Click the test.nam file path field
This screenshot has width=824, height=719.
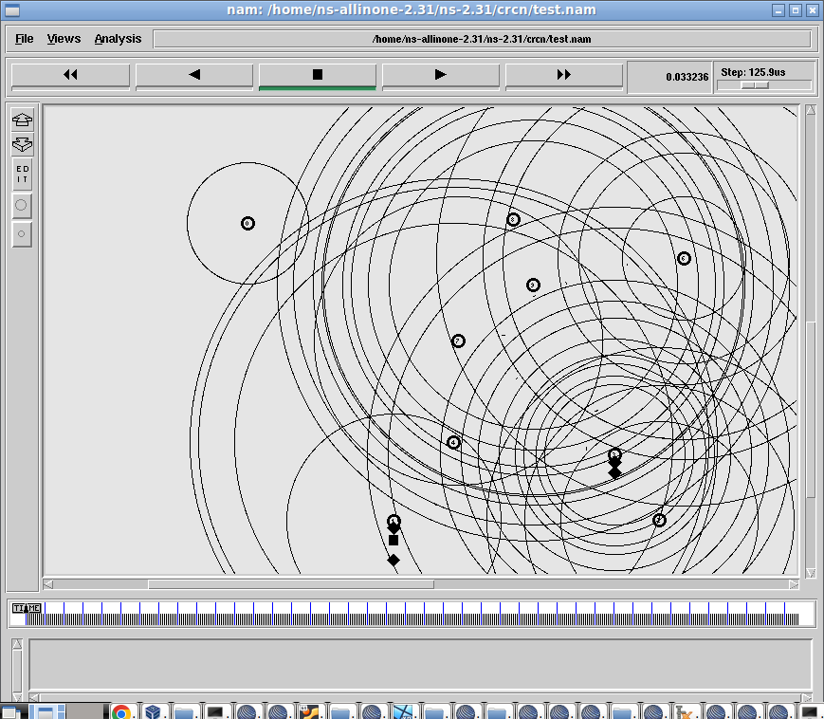[x=482, y=39]
